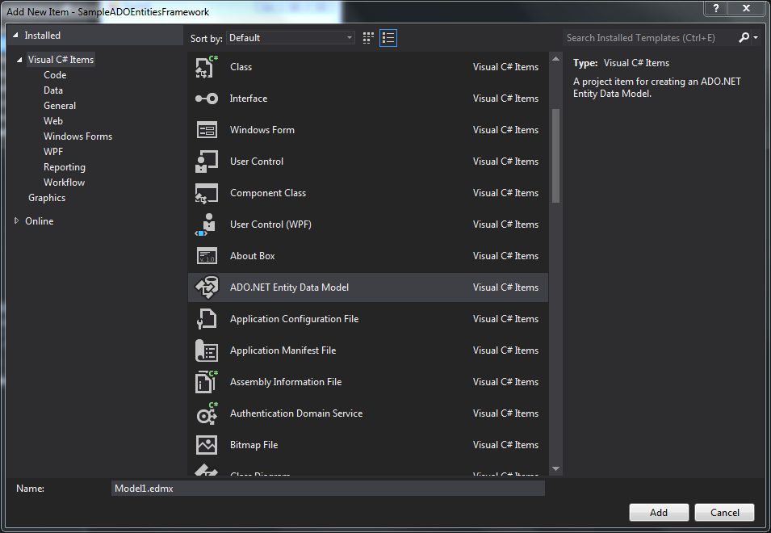The width and height of the screenshot is (771, 533).
Task: Select the User Control (WPF) name
Action: pyautogui.click(x=270, y=225)
